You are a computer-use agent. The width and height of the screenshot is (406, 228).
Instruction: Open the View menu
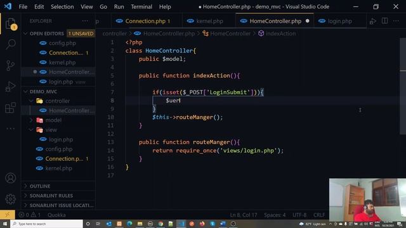86,7
